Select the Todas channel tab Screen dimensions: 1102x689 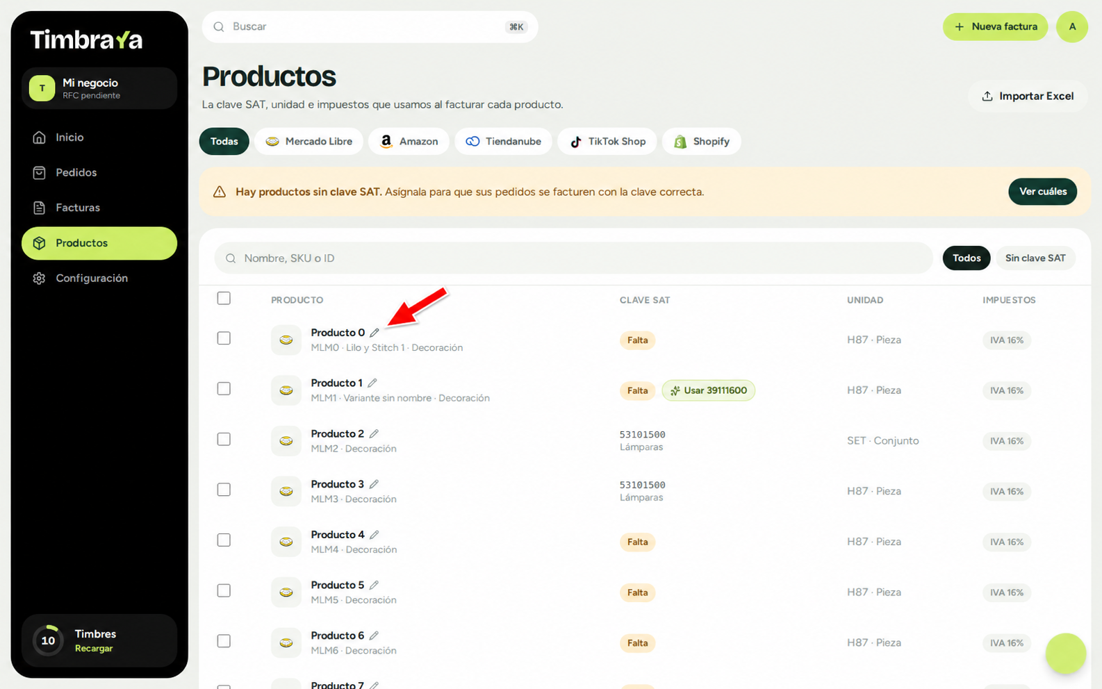(224, 141)
